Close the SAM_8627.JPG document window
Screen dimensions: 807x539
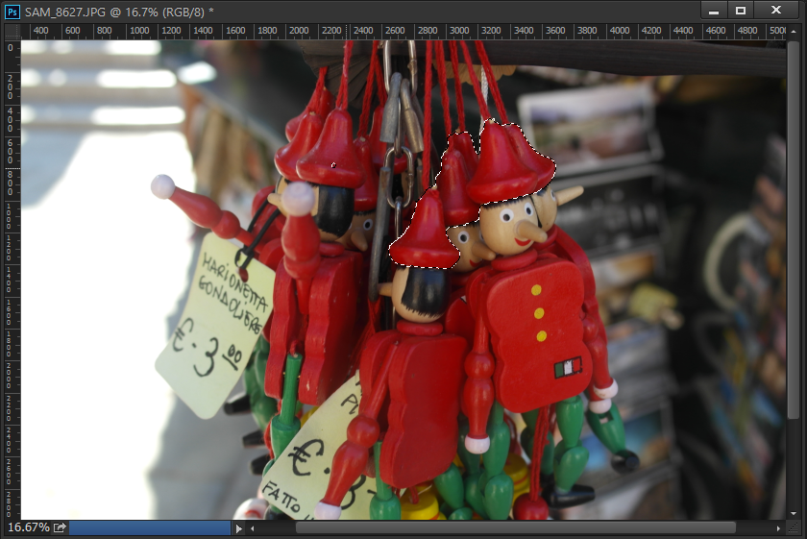pos(775,10)
